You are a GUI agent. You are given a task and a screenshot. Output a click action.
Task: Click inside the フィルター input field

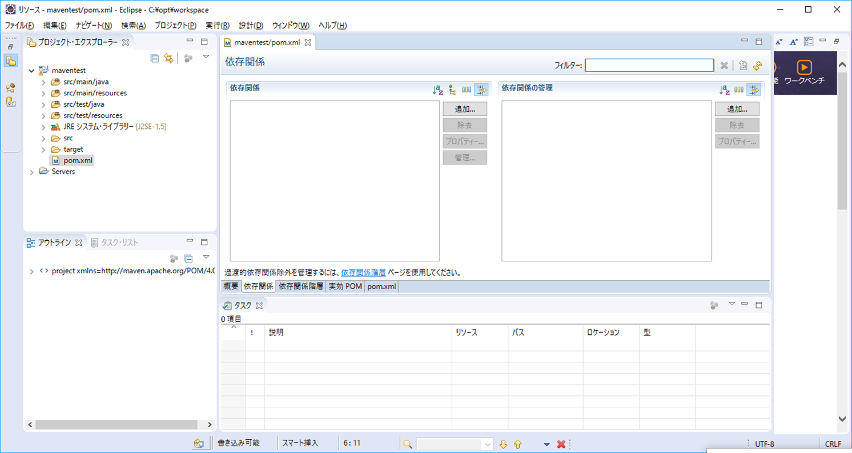649,65
